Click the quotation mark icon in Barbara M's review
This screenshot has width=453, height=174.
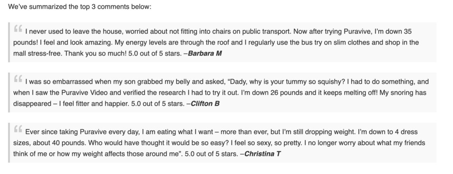point(18,29)
